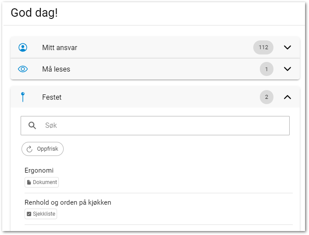Screen dimensions: 309x235
Task: Expand the Må leses chevron
Action: click(287, 69)
